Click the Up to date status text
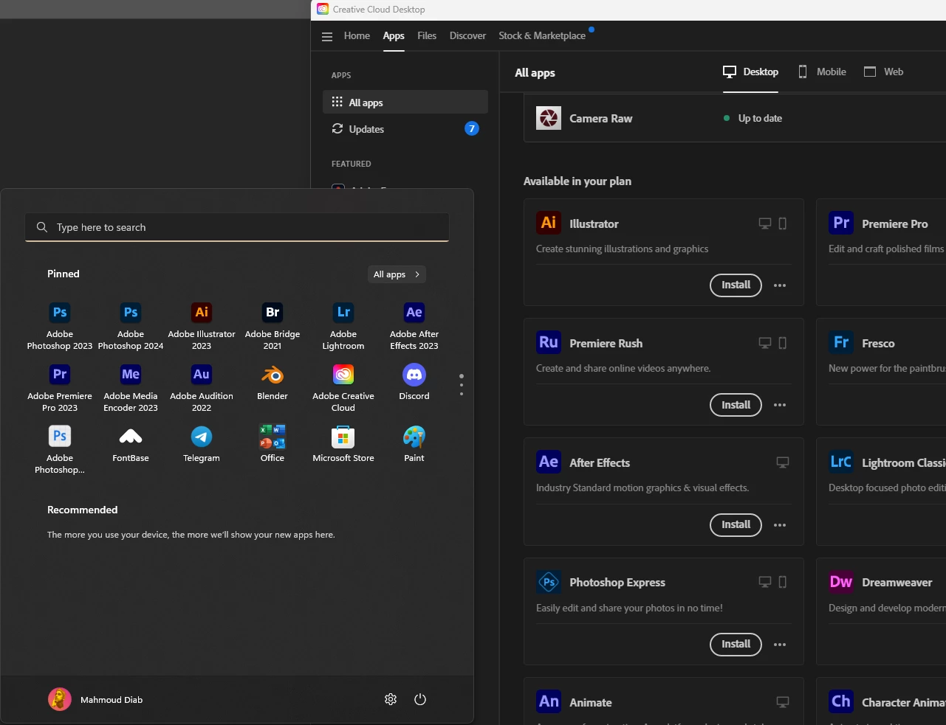 tap(760, 118)
